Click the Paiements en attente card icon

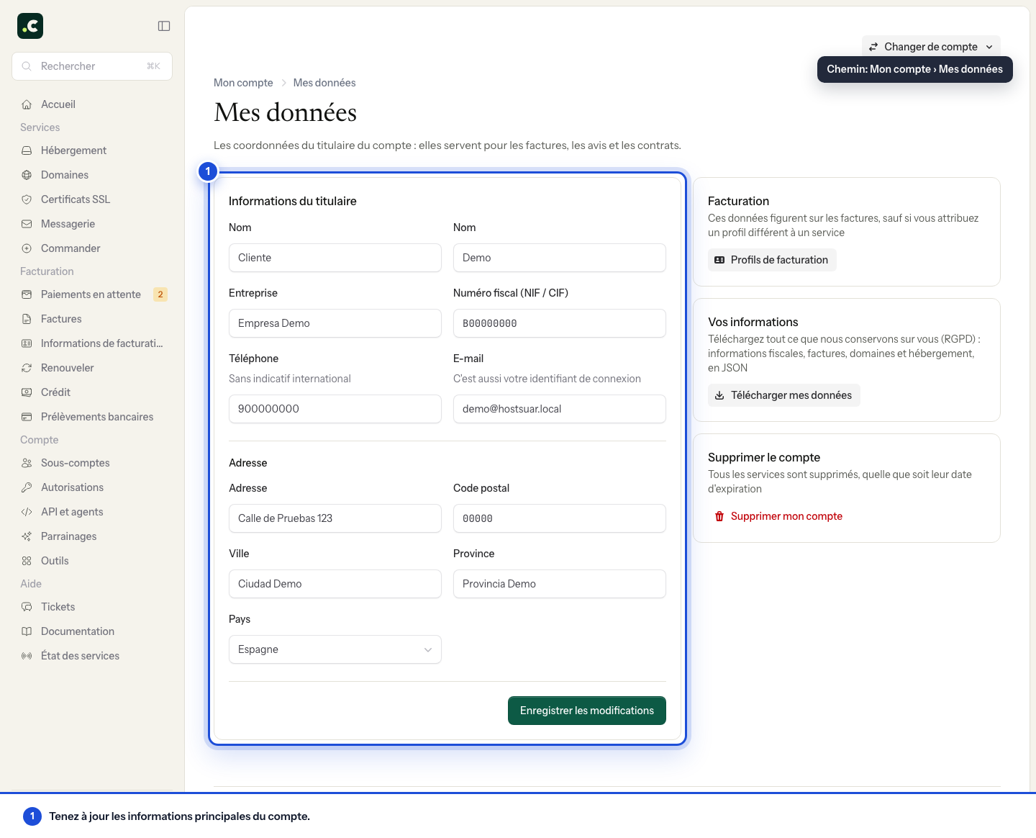[x=27, y=294]
